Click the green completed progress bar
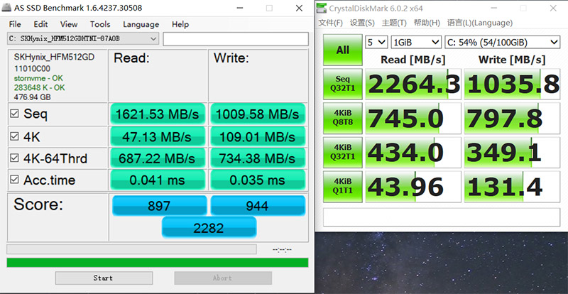568x294 pixels. pos(157,263)
